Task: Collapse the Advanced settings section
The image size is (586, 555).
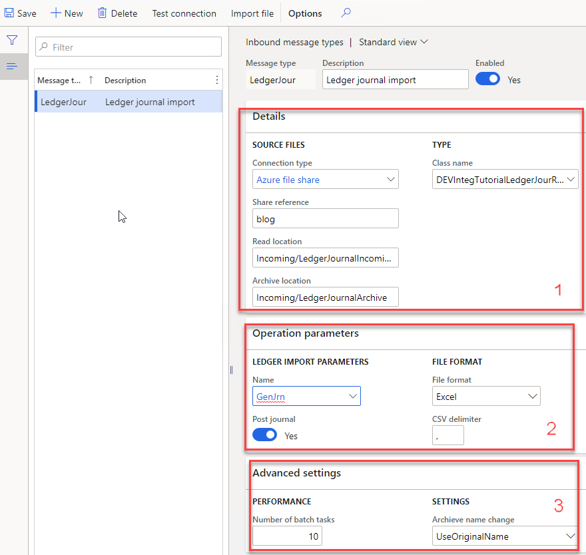Action: [296, 473]
